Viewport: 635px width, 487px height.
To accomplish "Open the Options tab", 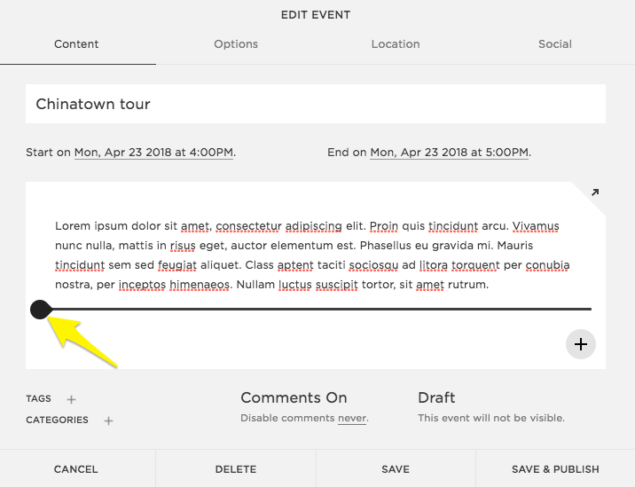I will point(236,43).
